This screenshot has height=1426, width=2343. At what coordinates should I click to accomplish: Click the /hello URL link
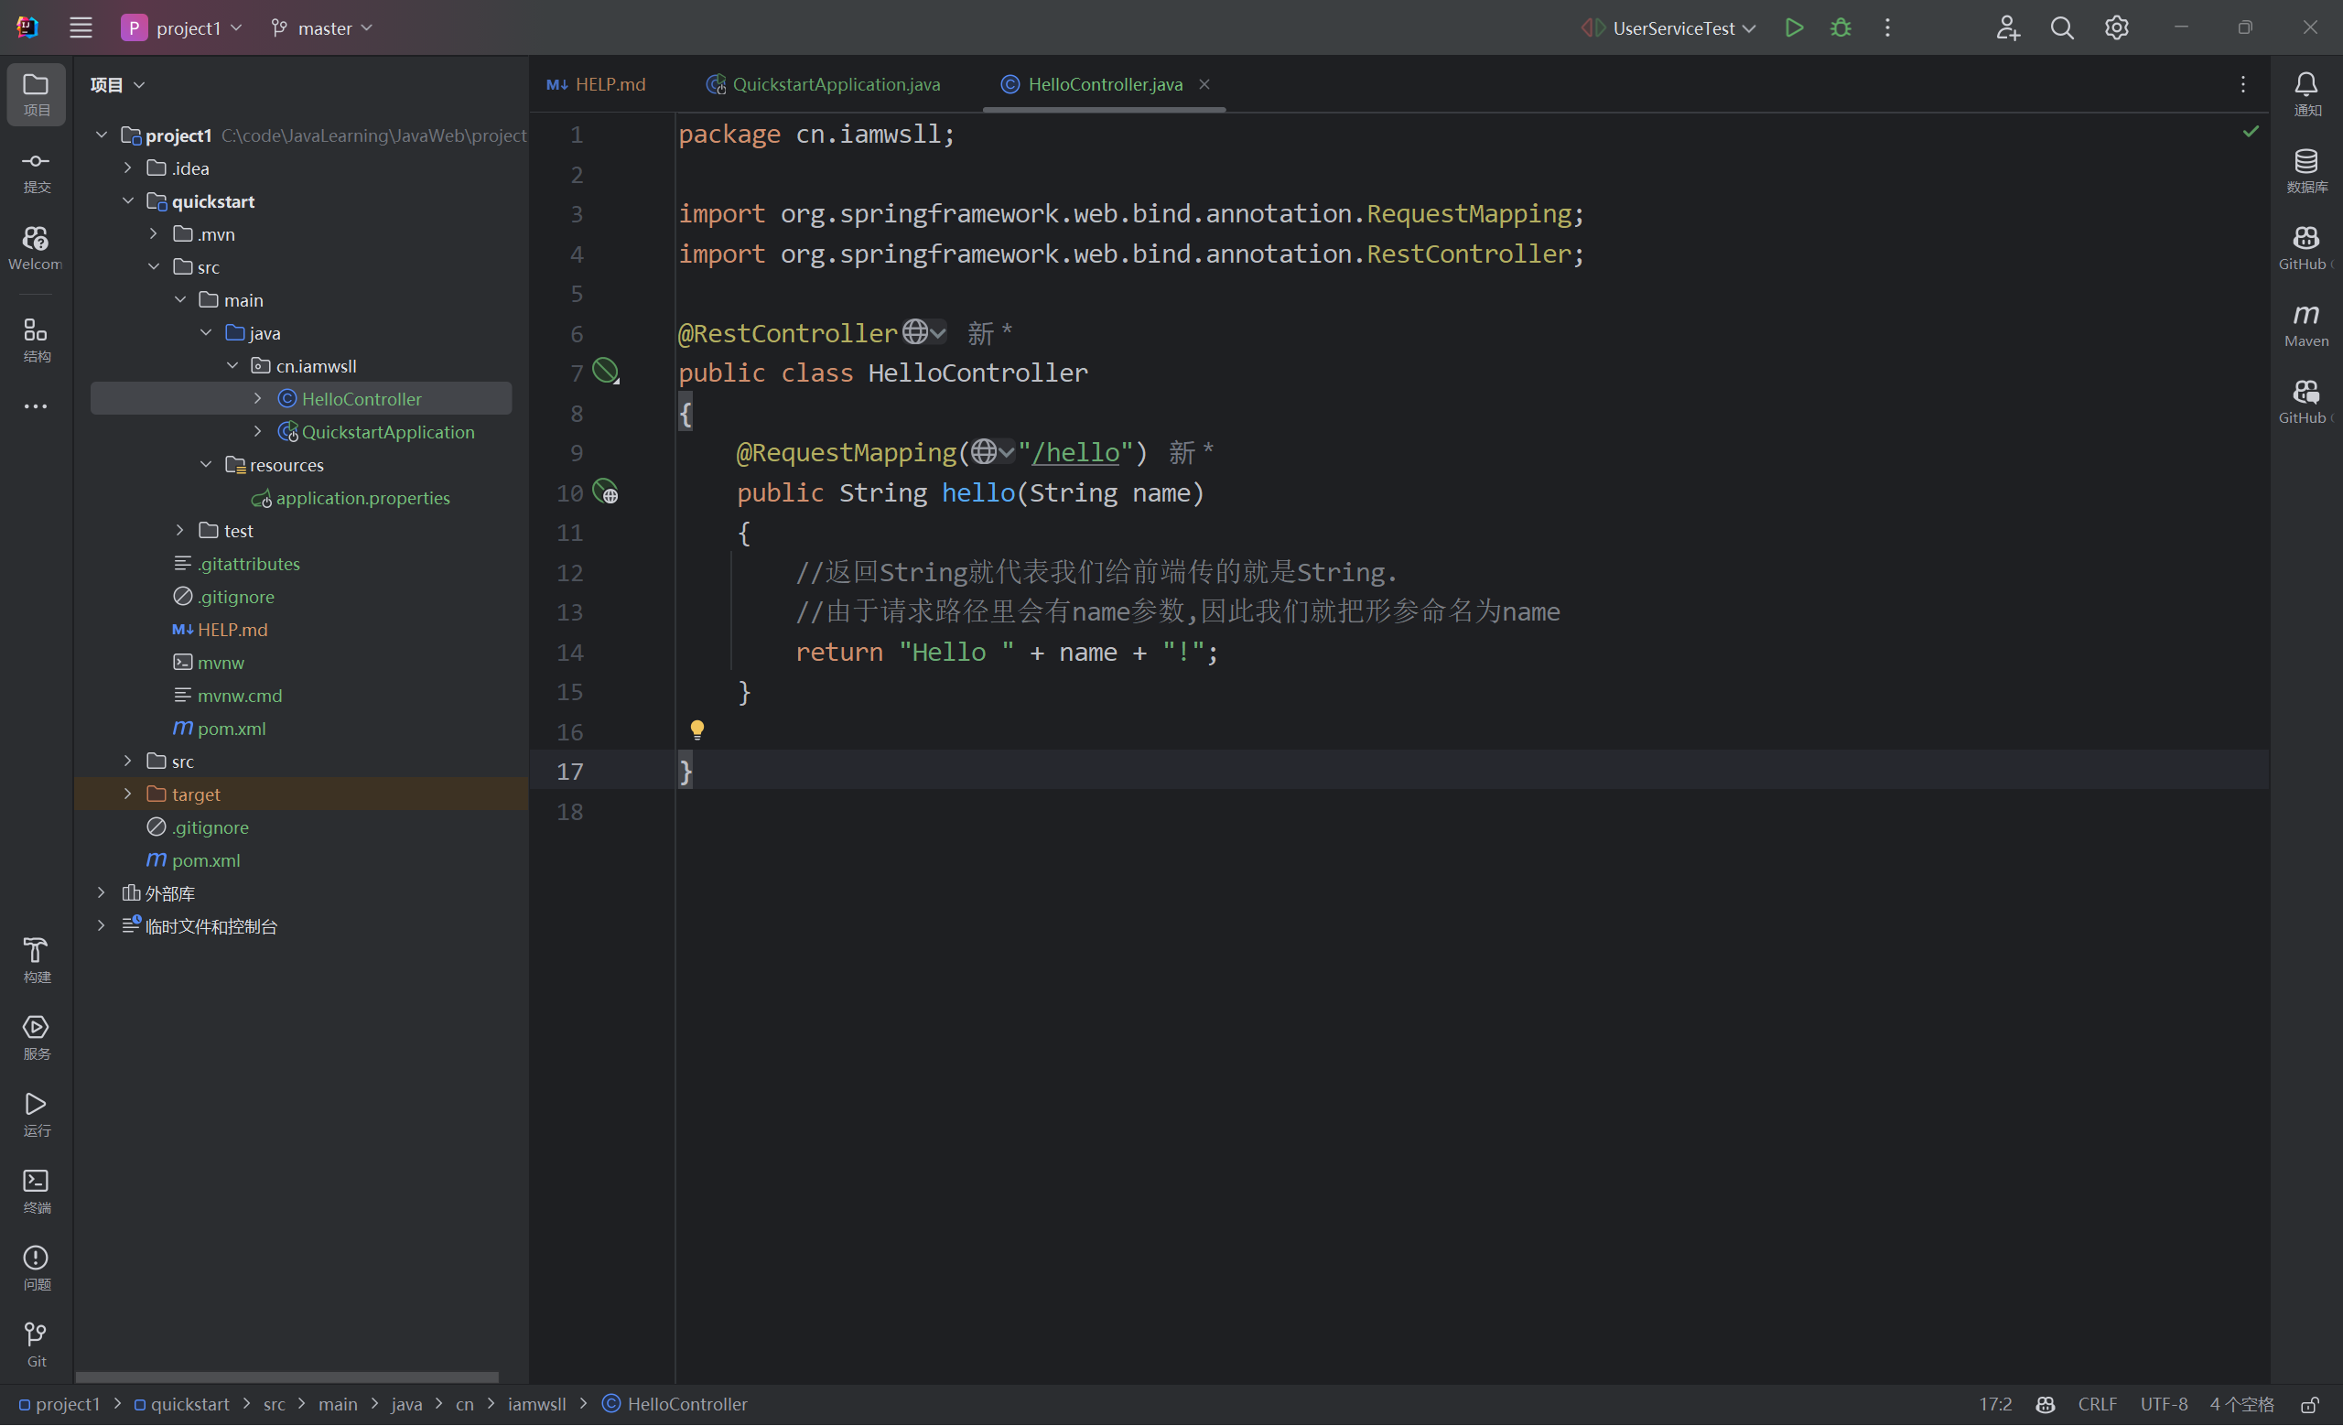(x=1075, y=452)
